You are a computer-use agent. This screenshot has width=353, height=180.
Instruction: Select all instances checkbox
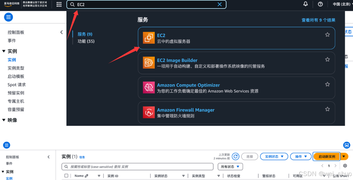66,176
